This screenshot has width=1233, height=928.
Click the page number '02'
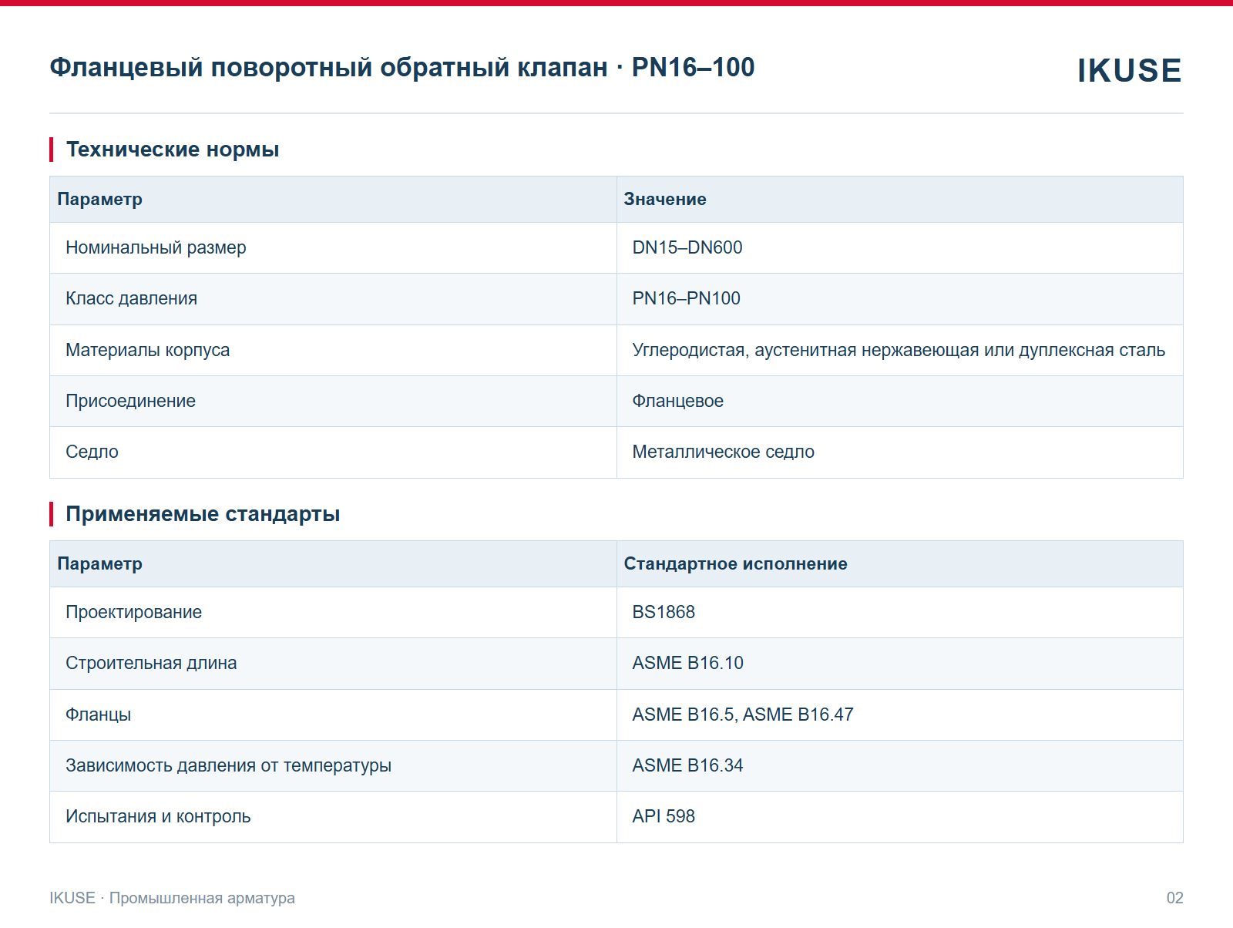(x=1174, y=898)
